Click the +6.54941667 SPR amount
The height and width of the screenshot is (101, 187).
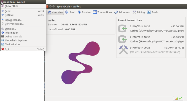tap(174, 48)
